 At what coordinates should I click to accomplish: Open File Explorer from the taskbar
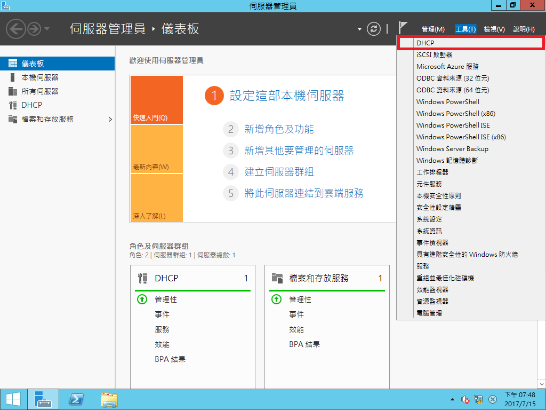pos(109,399)
